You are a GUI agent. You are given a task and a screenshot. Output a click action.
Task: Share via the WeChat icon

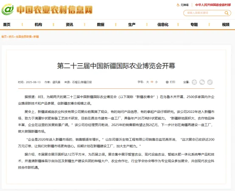pyautogui.click(x=202, y=82)
